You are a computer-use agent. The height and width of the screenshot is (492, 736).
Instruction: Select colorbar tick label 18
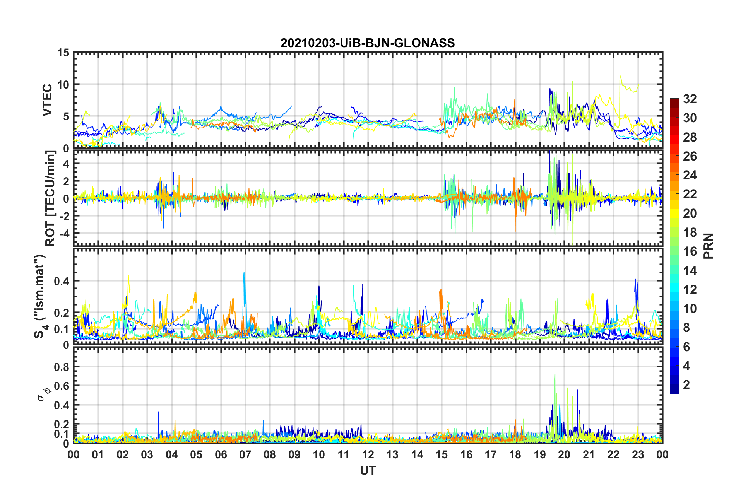pos(690,232)
